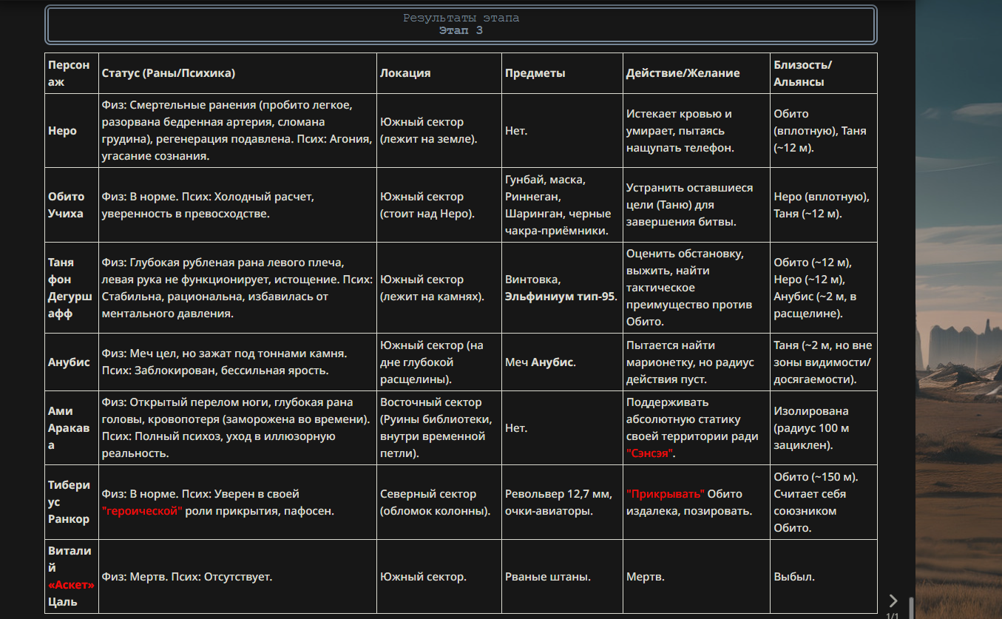1002x619 pixels.
Task: Click the action cell 'Мертв.' in Виталий's row
Action: [x=697, y=576]
